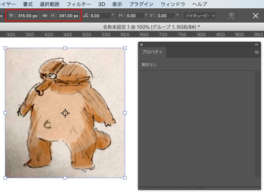This screenshot has height=193, width=264.
Task: Click the 属性なし text in Properties
Action: click(149, 65)
